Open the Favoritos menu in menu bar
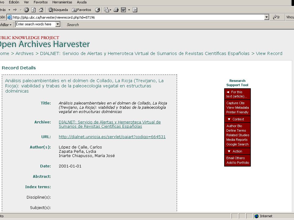Viewport: 294px width, 220px height. 40,2
